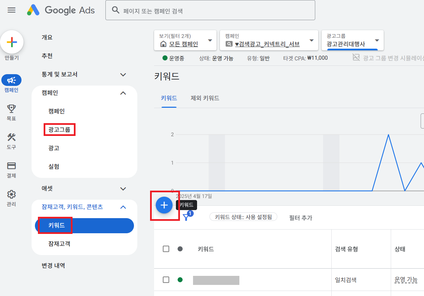
Task: Select 캠페인 sub-item in navigation
Action: pos(56,111)
